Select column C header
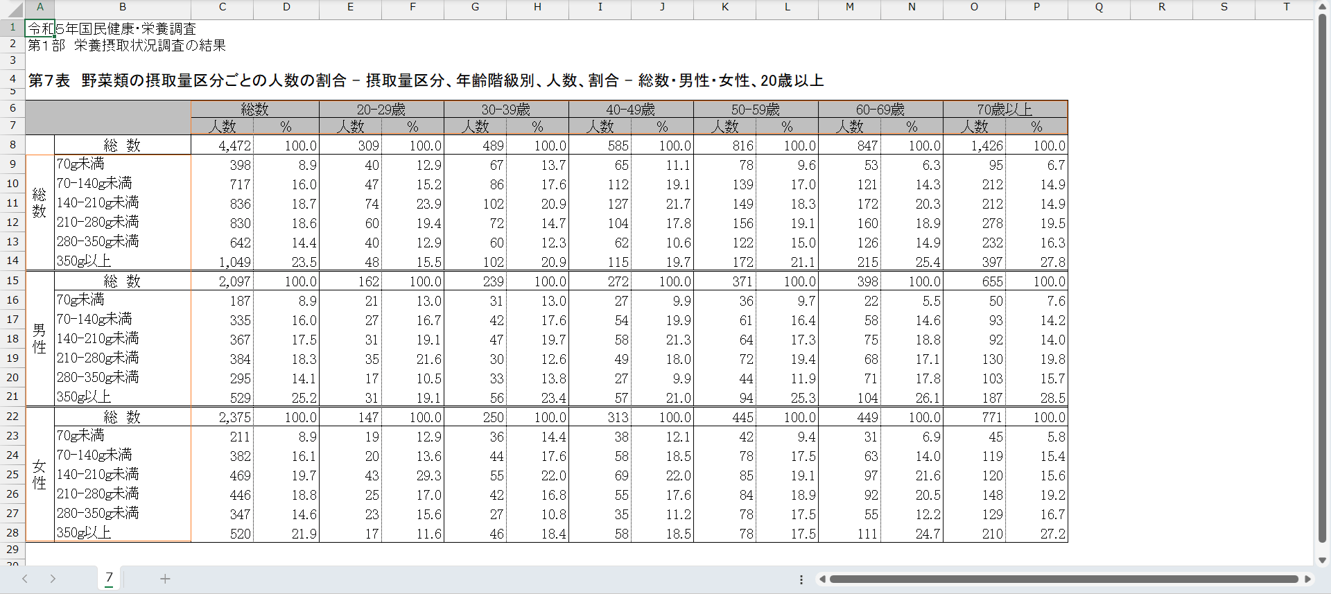1331x594 pixels. point(222,7)
